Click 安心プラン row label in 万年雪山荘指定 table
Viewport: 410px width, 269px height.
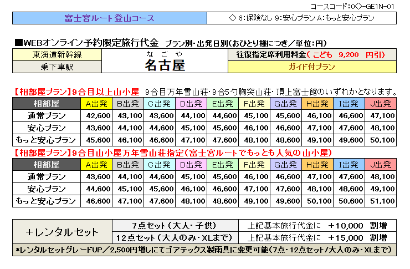(x=47, y=189)
